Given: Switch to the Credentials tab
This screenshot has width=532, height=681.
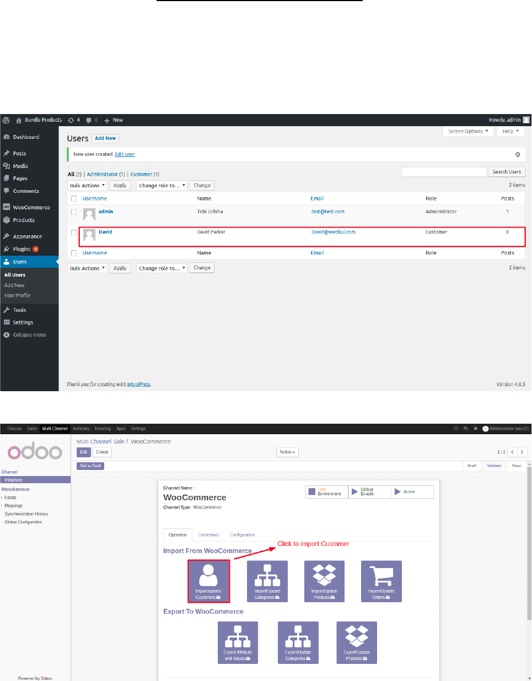Looking at the screenshot, I should pos(208,535).
